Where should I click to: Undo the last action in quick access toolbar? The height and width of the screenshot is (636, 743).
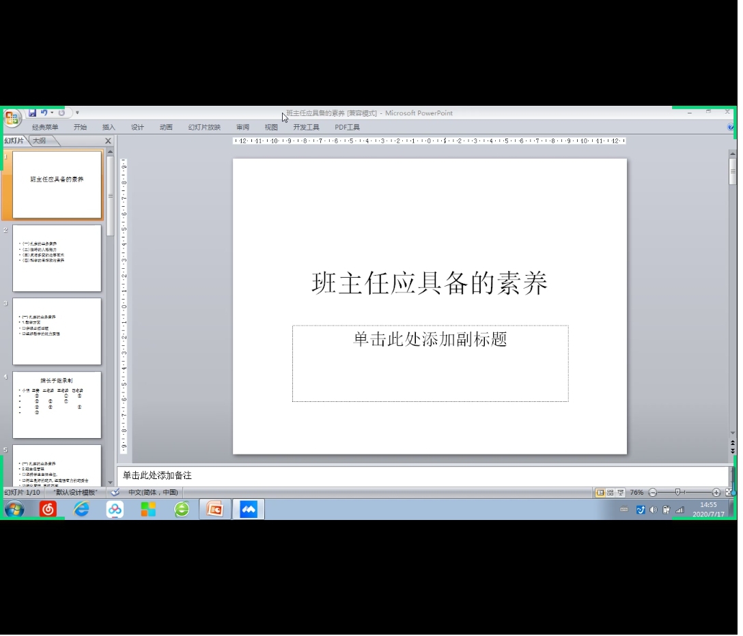click(44, 113)
